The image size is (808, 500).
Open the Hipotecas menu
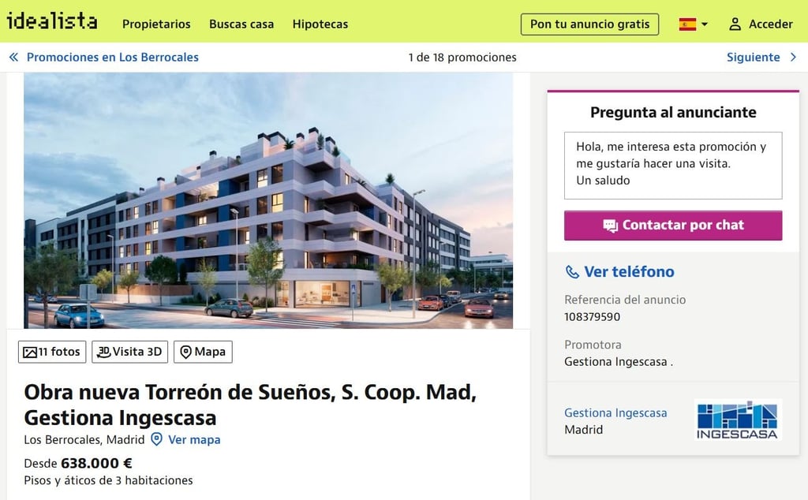(320, 24)
